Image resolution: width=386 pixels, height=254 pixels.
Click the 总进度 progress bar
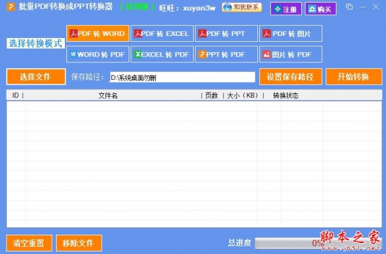click(318, 244)
